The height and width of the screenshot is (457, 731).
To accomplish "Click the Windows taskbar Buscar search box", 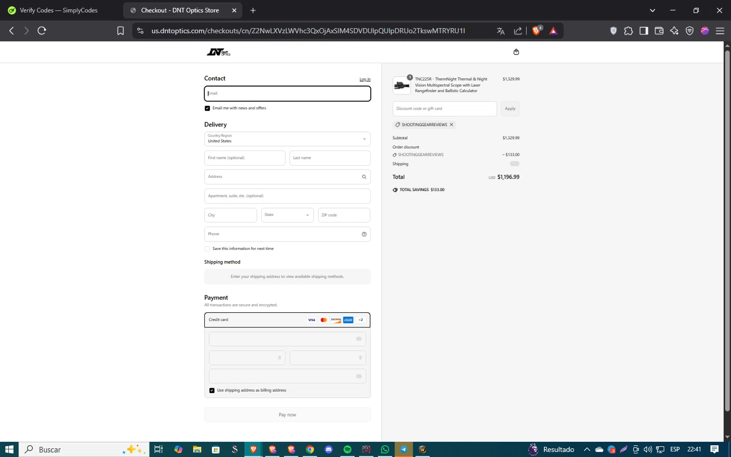I will [83, 449].
